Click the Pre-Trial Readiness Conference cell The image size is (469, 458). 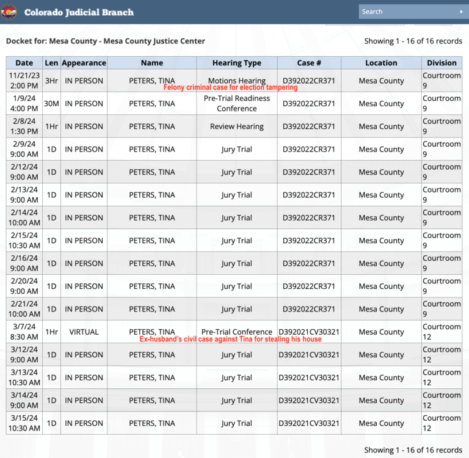(x=237, y=103)
